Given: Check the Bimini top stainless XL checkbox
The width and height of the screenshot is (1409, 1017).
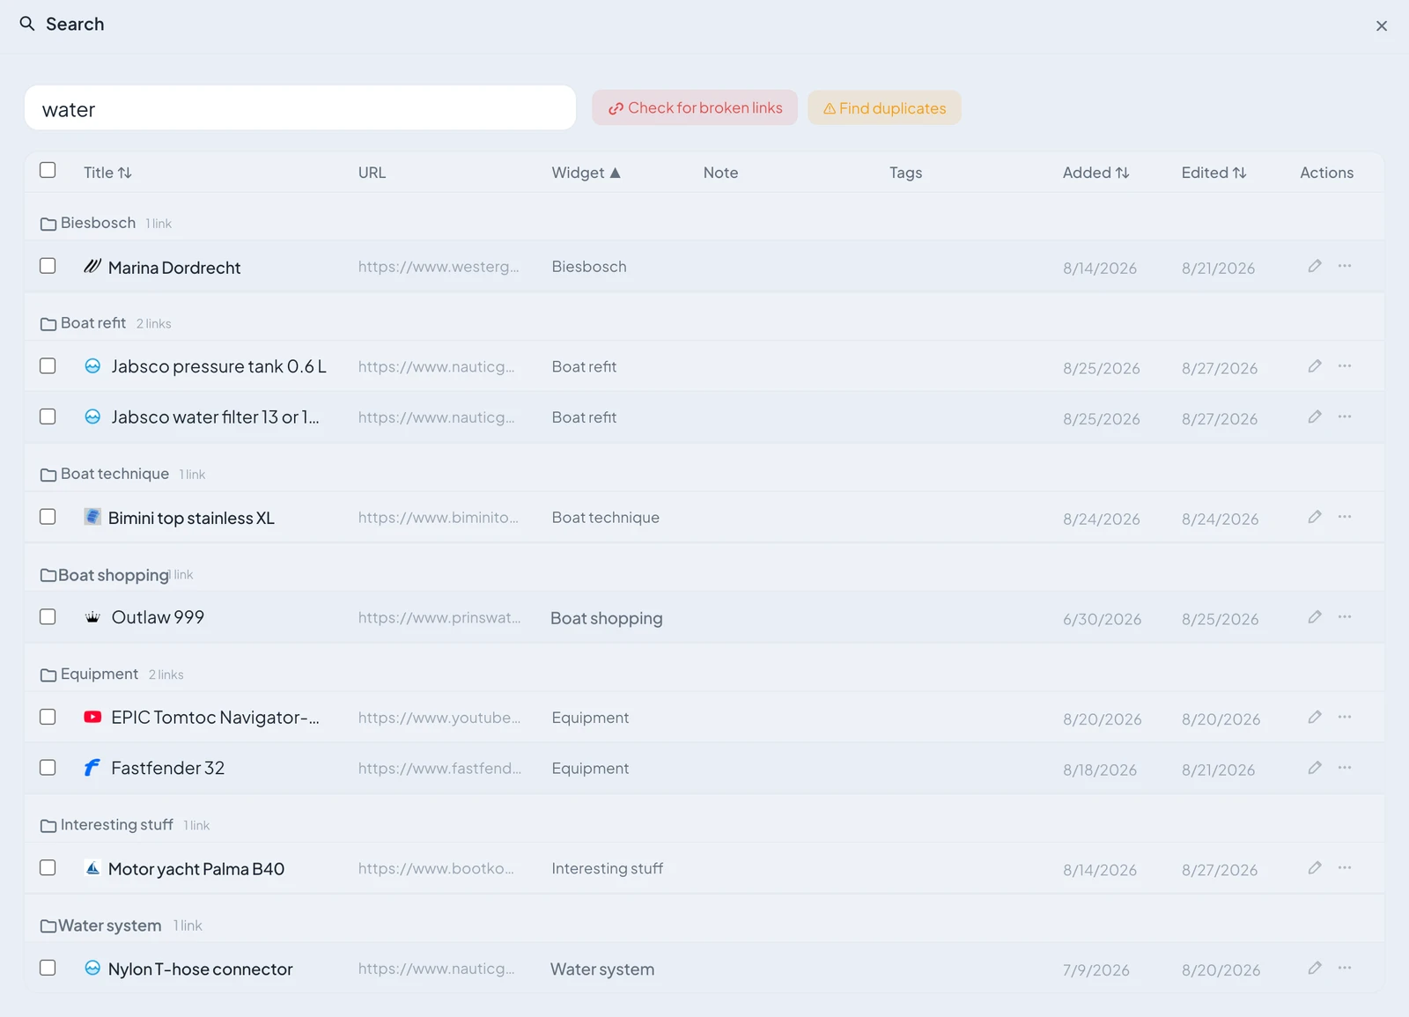Looking at the screenshot, I should (x=48, y=517).
